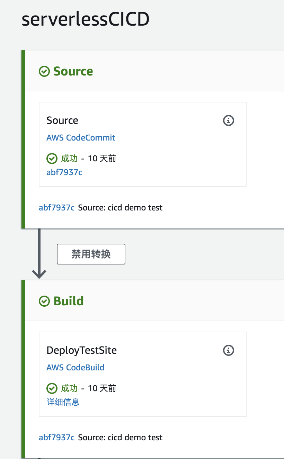The height and width of the screenshot is (459, 284).
Task: Click green check icon in DeployTestSite status
Action: (x=52, y=389)
